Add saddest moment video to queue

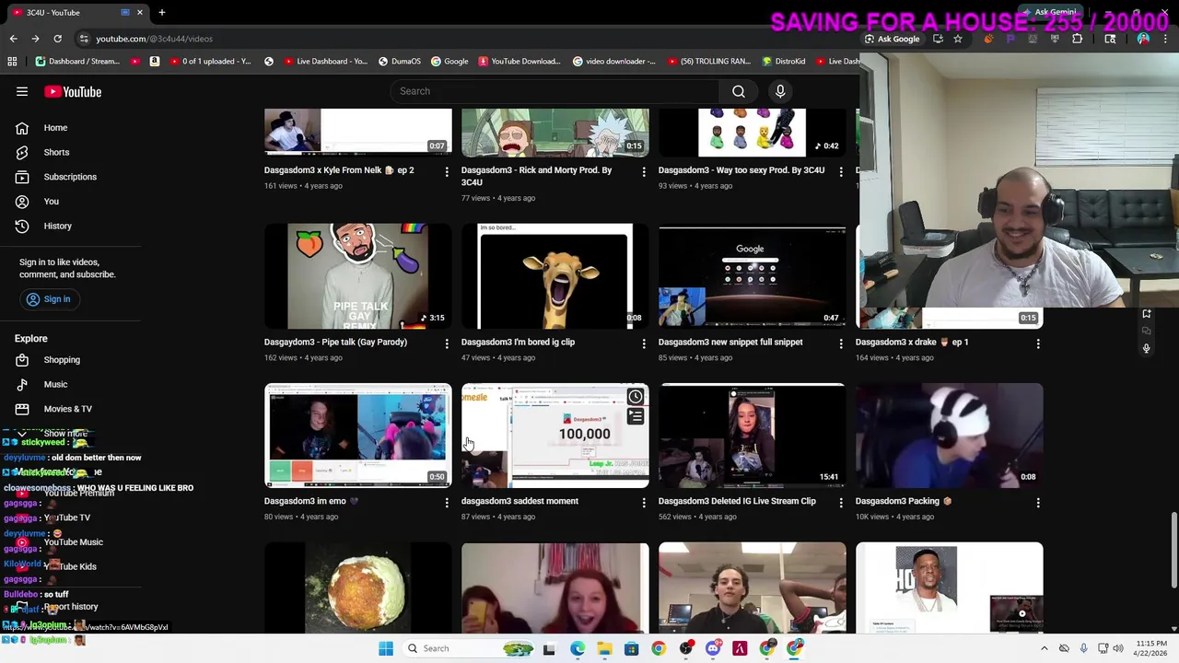[x=636, y=417]
